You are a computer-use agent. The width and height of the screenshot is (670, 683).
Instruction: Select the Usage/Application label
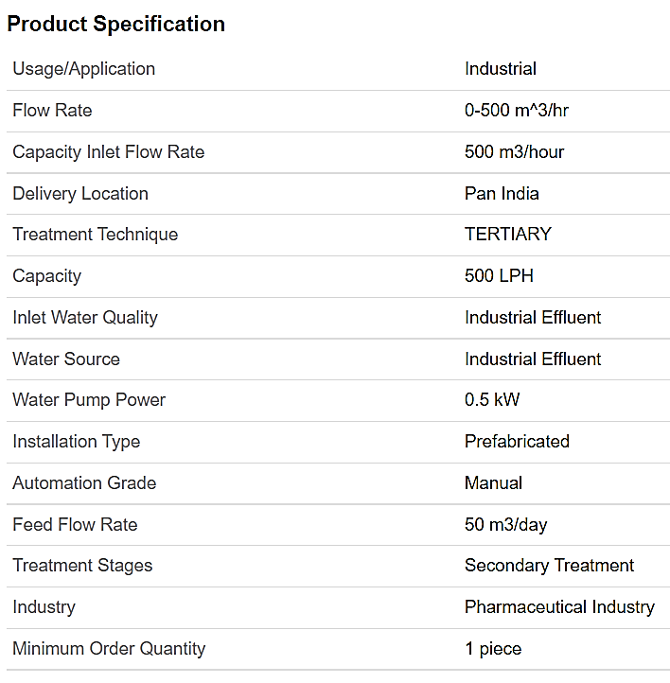83,69
